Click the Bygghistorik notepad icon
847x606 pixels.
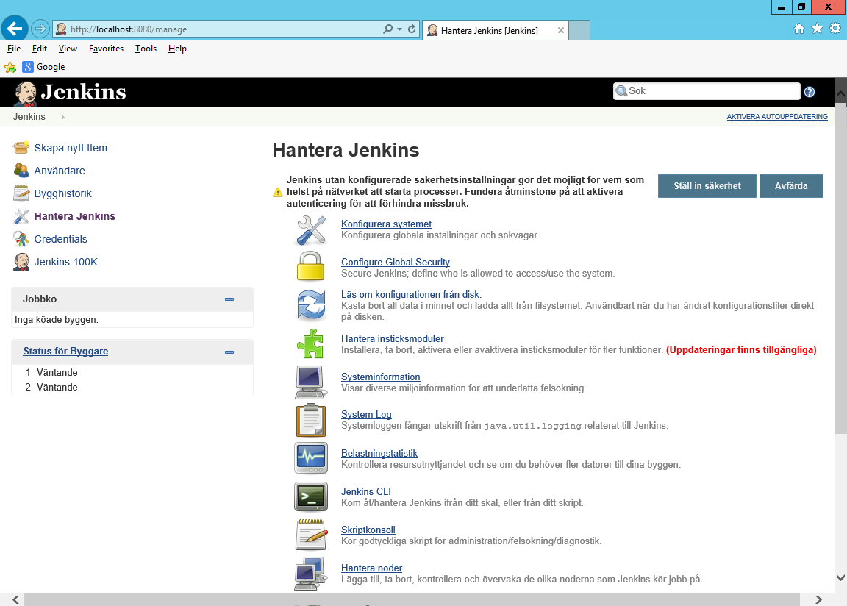(21, 193)
